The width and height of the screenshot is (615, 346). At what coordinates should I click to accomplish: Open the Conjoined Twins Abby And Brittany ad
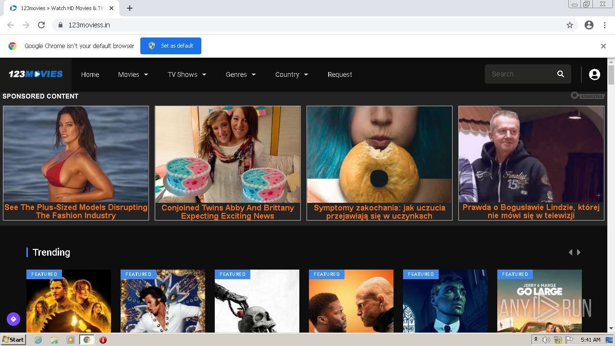228,212
